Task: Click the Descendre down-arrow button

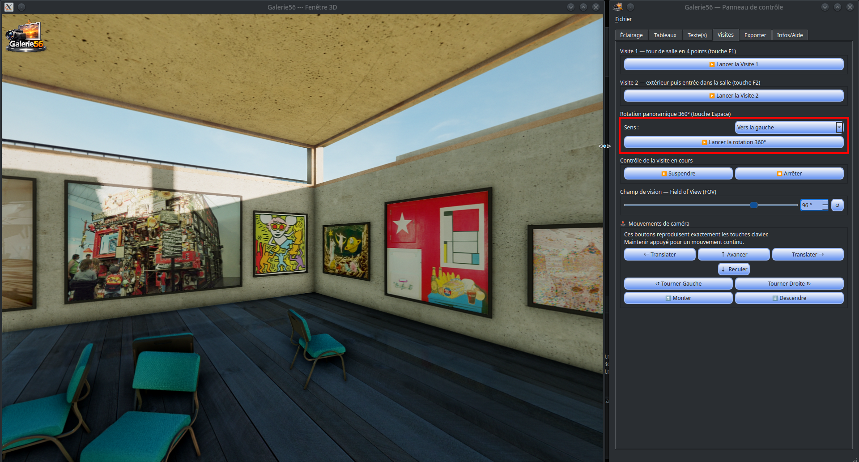Action: point(789,298)
